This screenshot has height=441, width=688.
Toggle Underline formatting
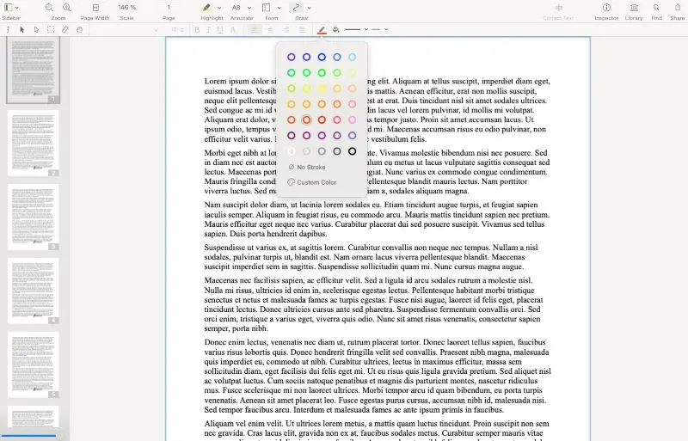pyautogui.click(x=220, y=29)
